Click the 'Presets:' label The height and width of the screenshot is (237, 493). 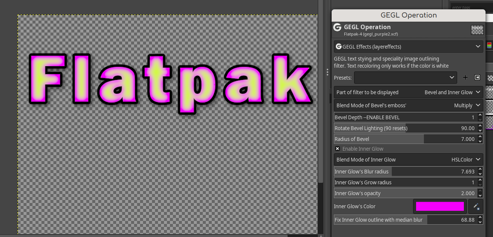343,77
